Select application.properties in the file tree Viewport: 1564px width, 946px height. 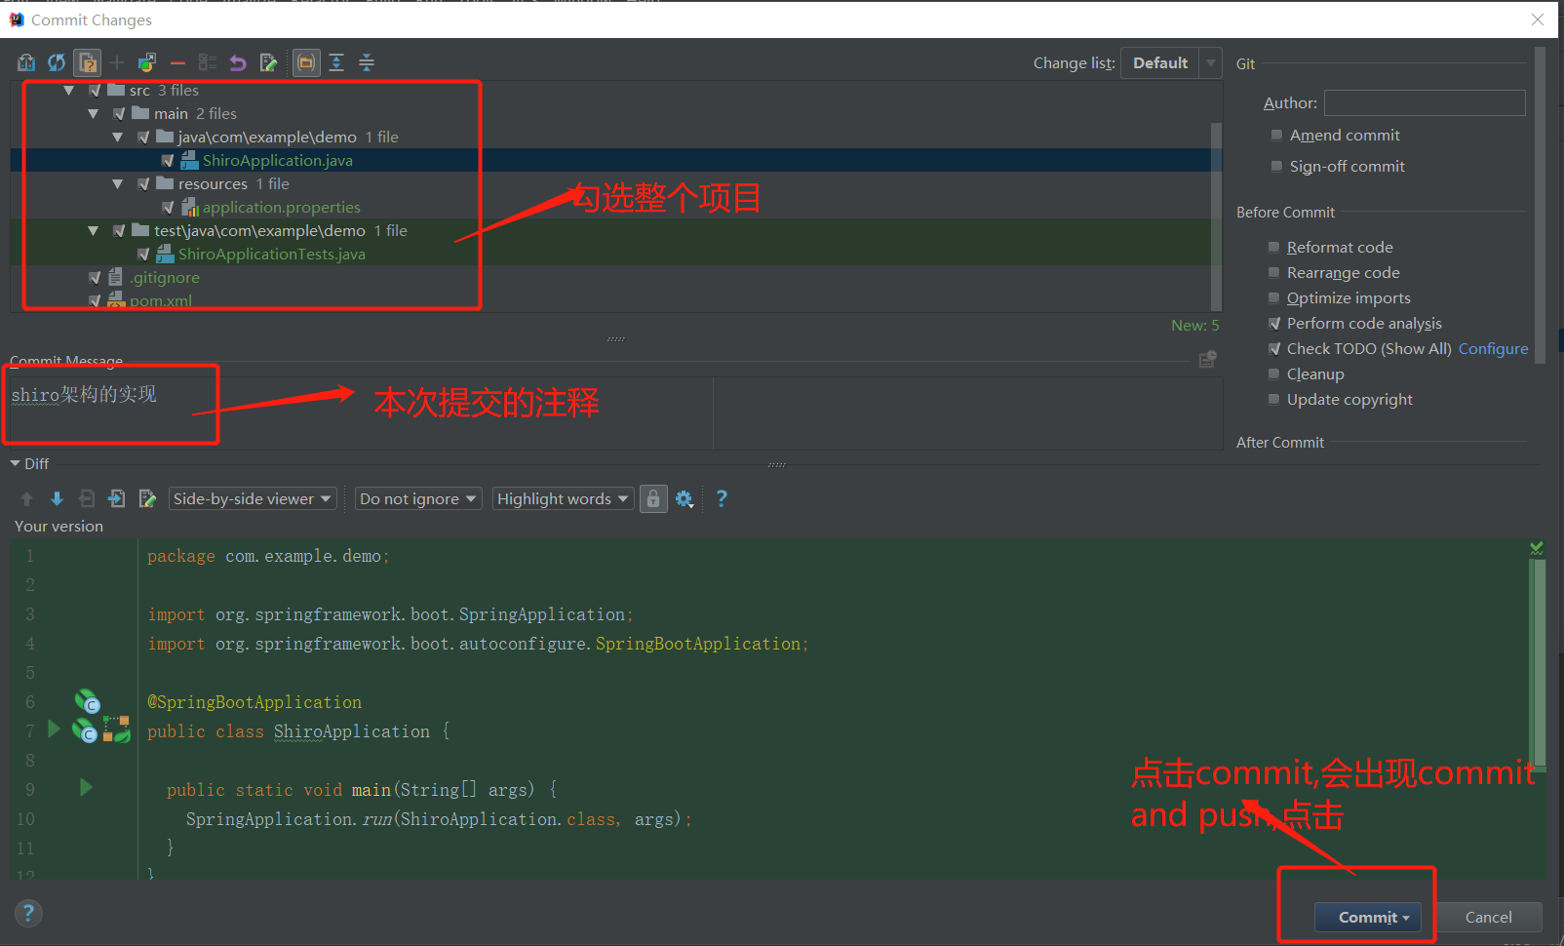point(281,208)
